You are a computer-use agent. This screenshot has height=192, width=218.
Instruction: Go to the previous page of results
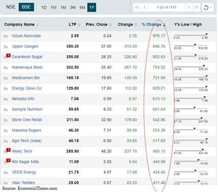[144, 7]
